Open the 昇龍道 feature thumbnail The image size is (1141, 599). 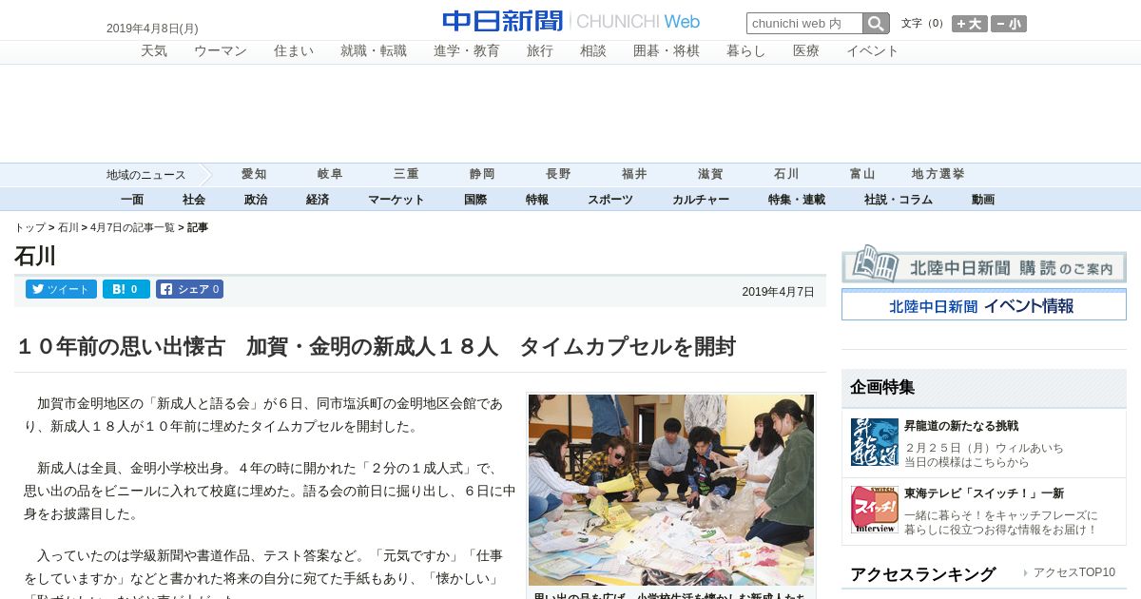click(875, 442)
